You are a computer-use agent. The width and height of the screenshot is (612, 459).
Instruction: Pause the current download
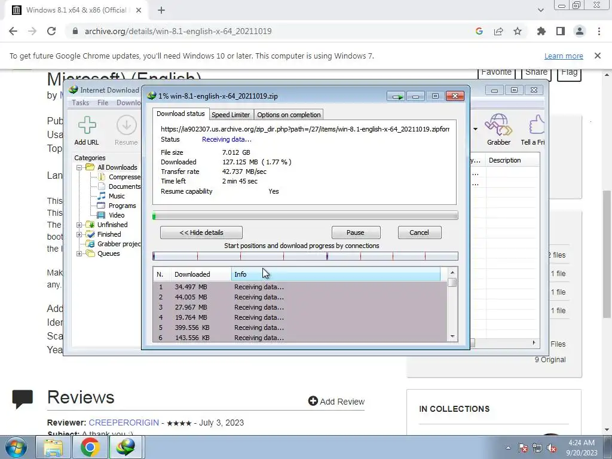tap(356, 232)
